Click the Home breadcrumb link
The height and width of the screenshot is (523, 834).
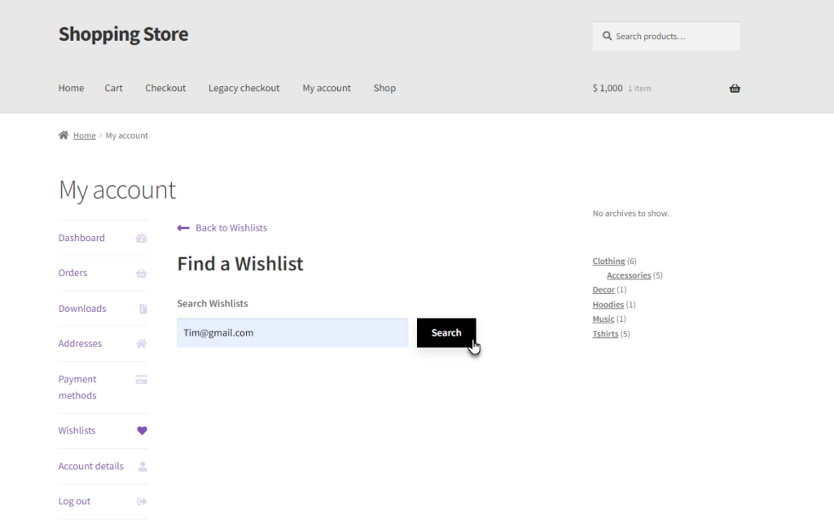tap(85, 136)
